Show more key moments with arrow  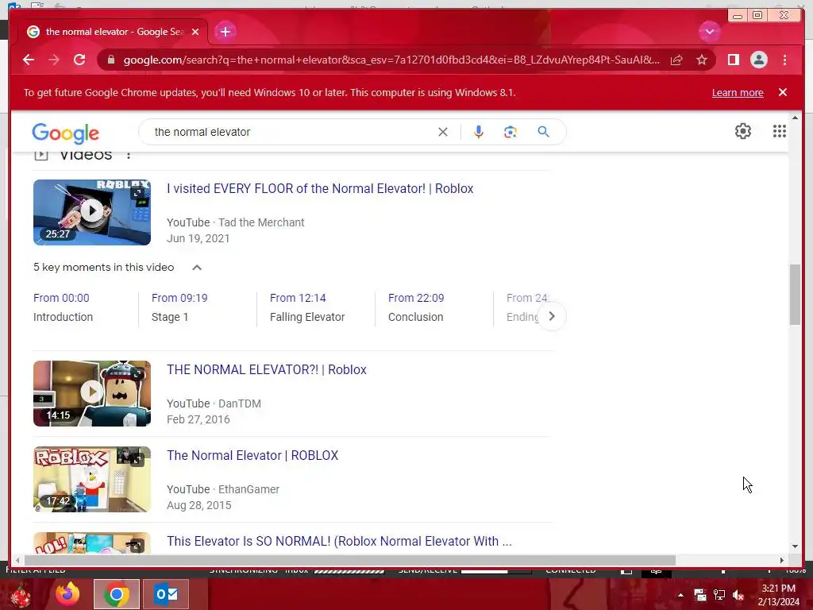coord(552,316)
